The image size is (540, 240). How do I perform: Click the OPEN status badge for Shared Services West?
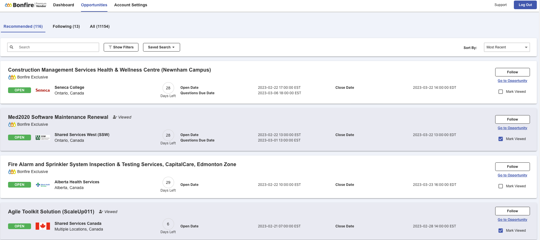click(20, 137)
